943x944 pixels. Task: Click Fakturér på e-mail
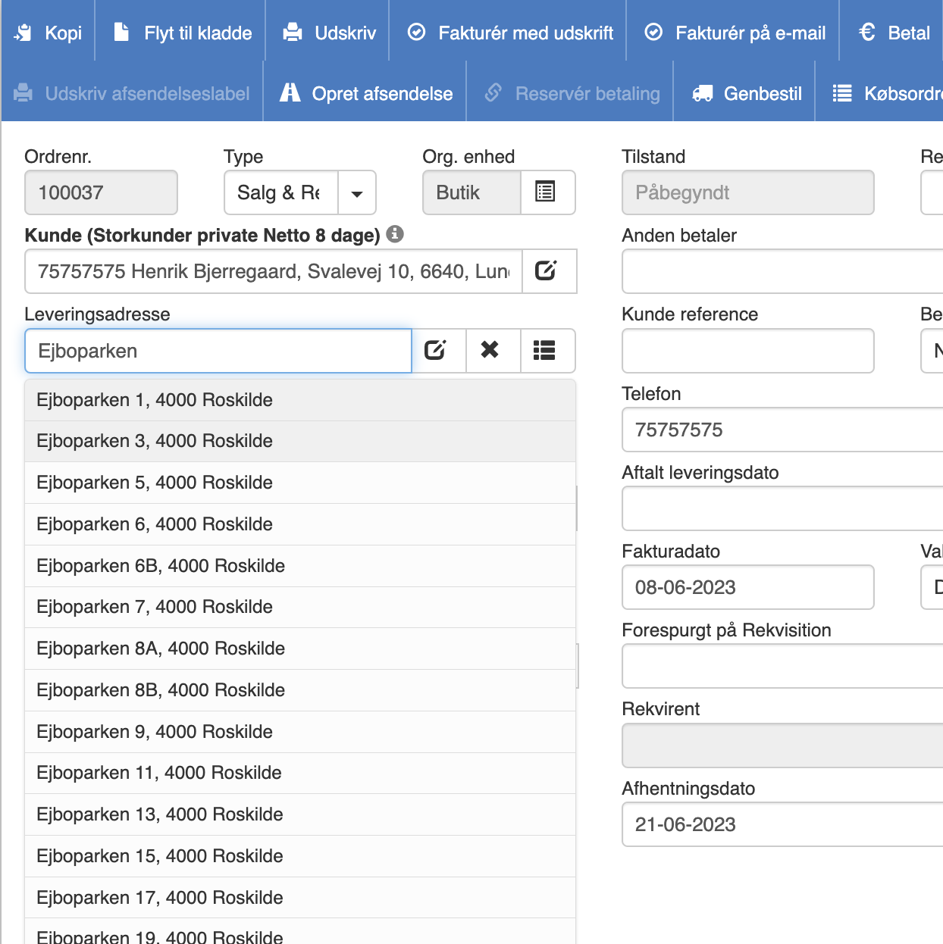733,33
